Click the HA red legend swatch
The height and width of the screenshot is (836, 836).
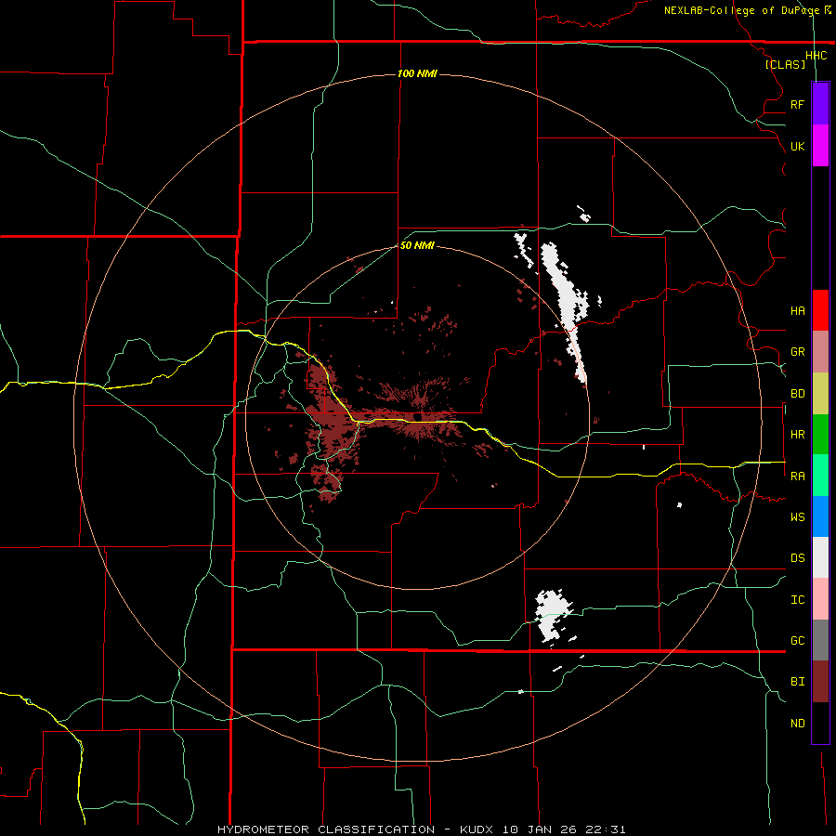[820, 310]
